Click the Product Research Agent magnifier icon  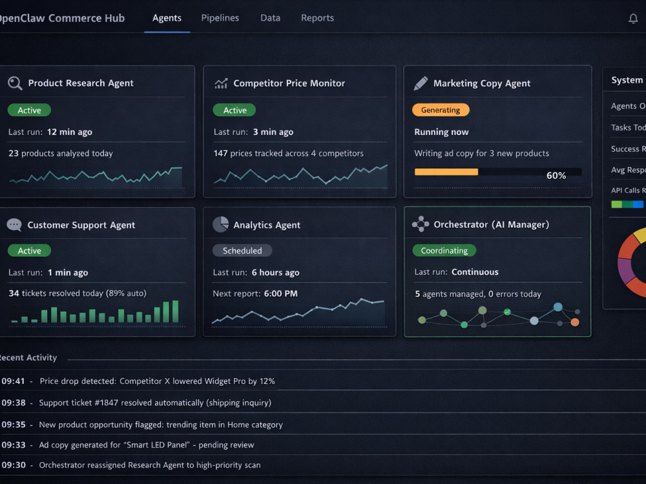(15, 83)
